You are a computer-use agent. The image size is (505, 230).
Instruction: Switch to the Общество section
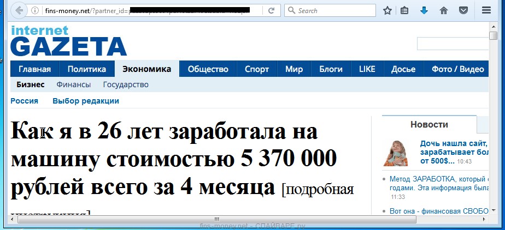(208, 69)
